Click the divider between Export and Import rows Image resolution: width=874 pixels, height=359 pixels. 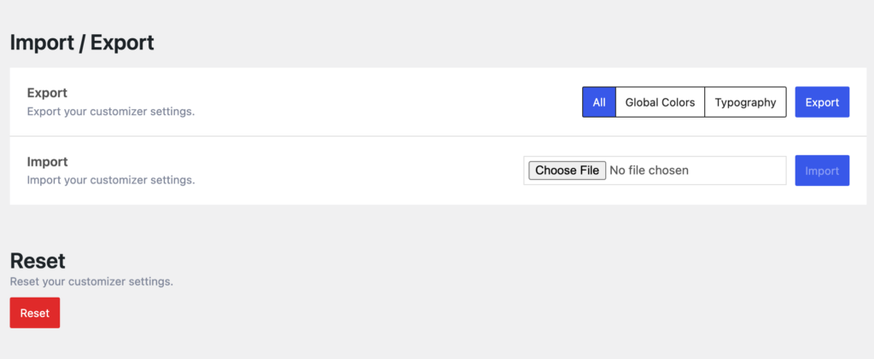pyautogui.click(x=341, y=136)
